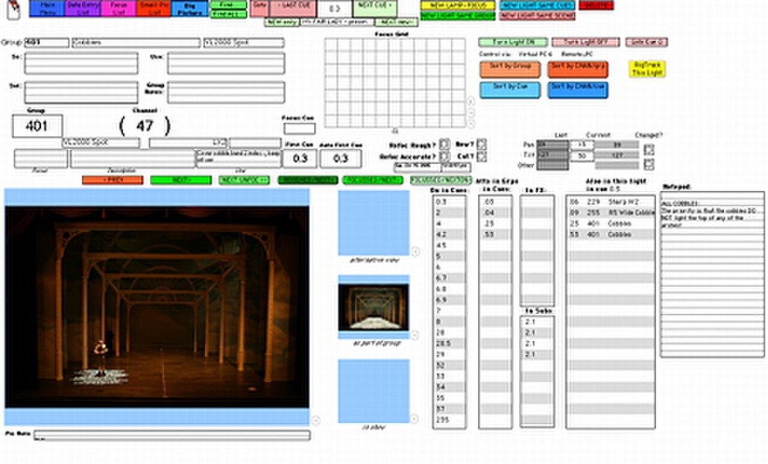Image resolution: width=768 pixels, height=464 pixels.
Task: Click the small round button beside main stage photo
Action: (316, 421)
